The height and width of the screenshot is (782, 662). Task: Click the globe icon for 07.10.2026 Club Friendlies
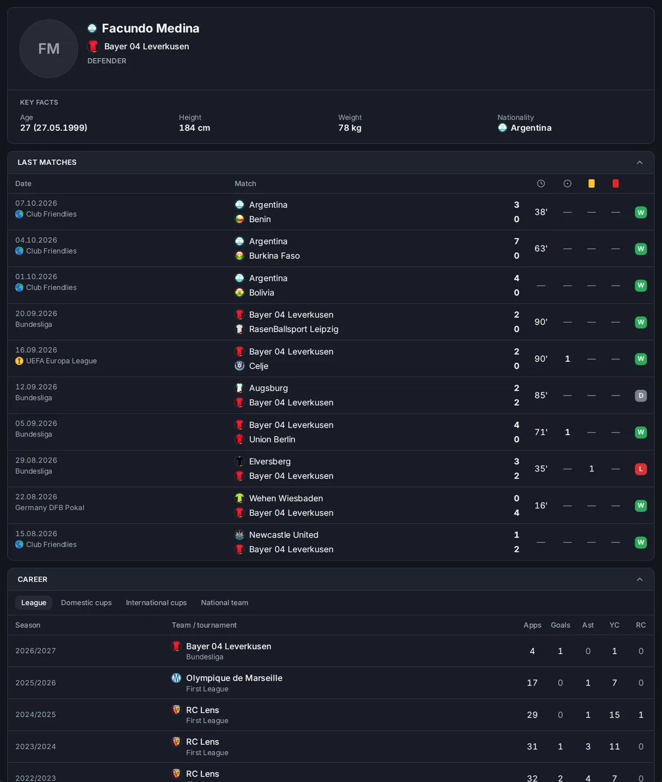point(19,214)
